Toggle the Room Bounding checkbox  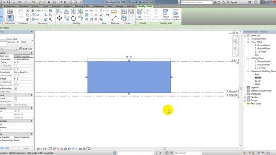pos(16,89)
